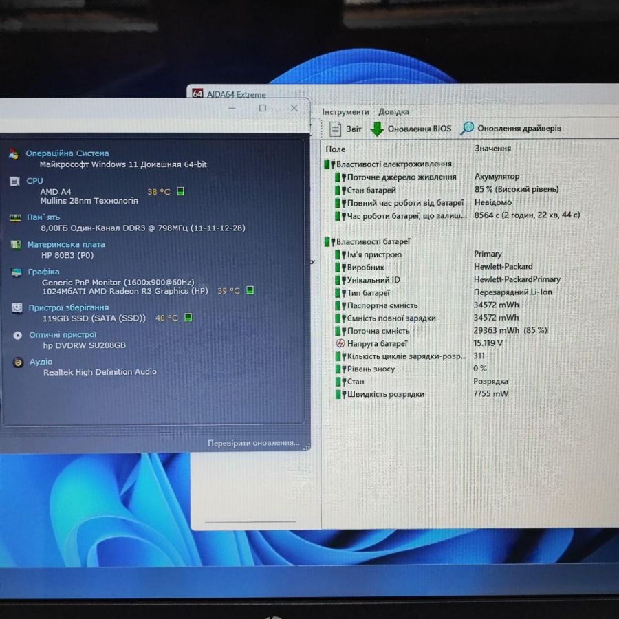Click the Realtek High Definition Audio text
619x619 pixels.
coord(100,372)
